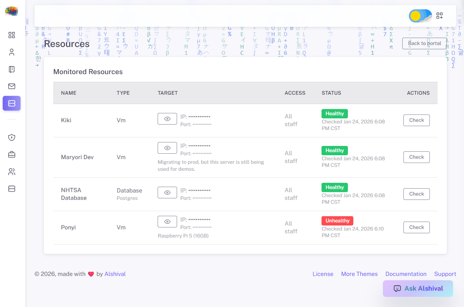
Task: Open the mail envelope sidebar icon
Action: [12, 86]
